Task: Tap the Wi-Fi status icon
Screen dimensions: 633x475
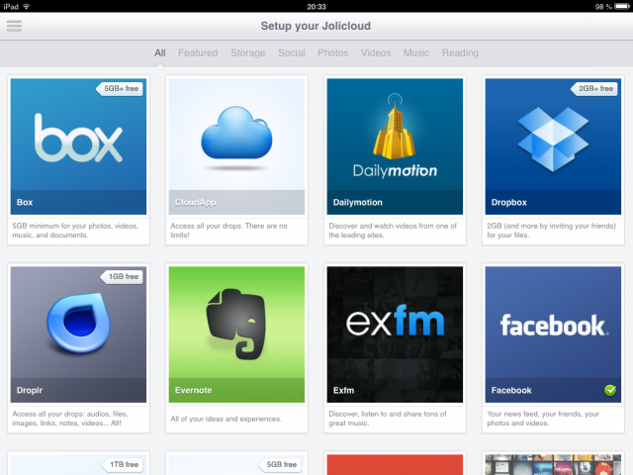Action: pyautogui.click(x=27, y=7)
